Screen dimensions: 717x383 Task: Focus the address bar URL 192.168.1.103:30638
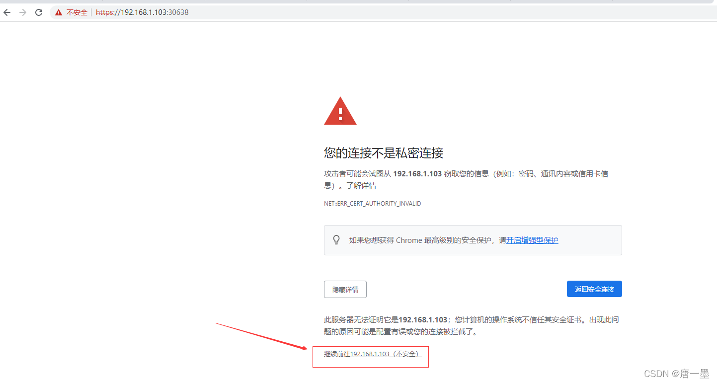142,12
